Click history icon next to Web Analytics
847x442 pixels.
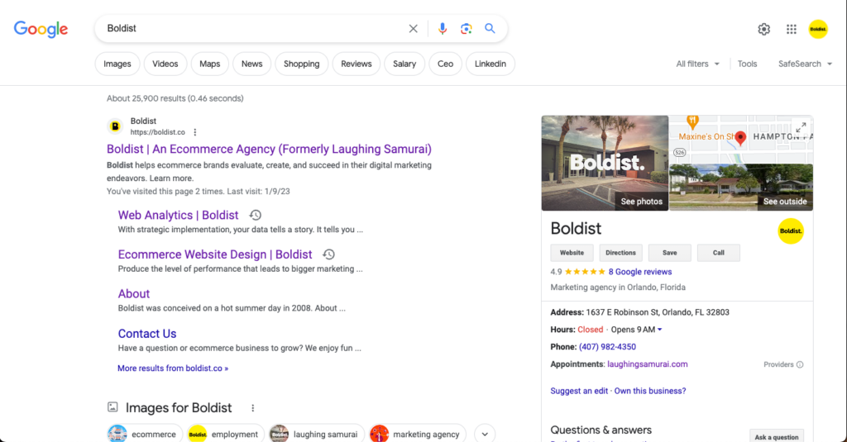tap(256, 216)
